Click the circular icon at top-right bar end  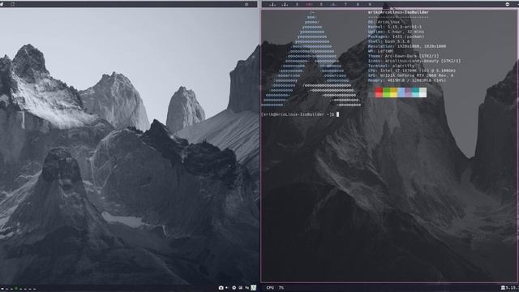point(508,4)
